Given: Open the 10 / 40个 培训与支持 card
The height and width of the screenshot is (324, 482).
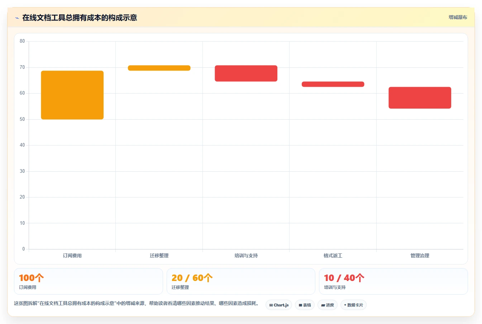Looking at the screenshot, I should pyautogui.click(x=393, y=281).
